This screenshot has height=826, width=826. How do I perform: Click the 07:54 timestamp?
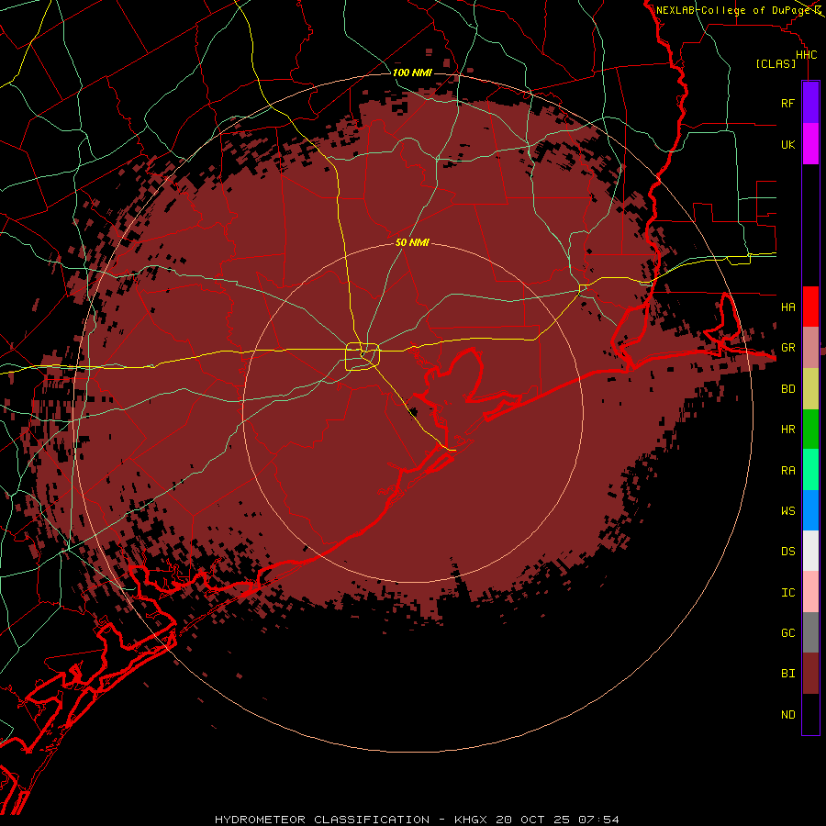(598, 820)
